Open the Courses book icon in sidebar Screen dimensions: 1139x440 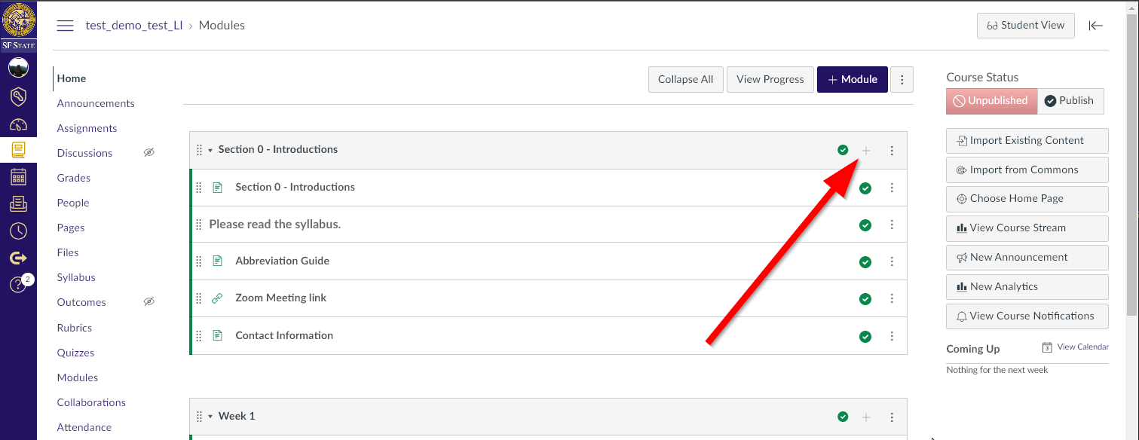point(18,150)
